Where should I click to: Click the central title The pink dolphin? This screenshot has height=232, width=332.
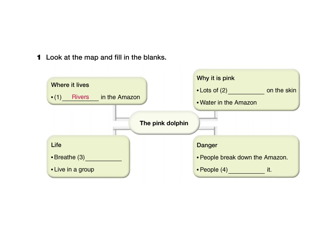pyautogui.click(x=164, y=123)
